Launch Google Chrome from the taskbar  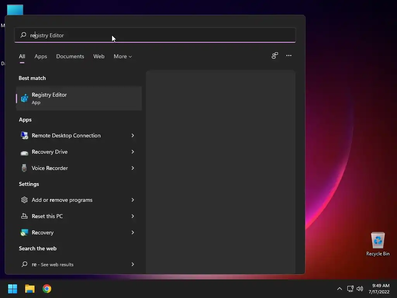[47, 289]
